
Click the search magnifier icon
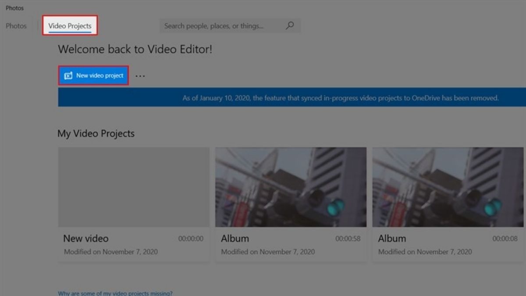(290, 26)
